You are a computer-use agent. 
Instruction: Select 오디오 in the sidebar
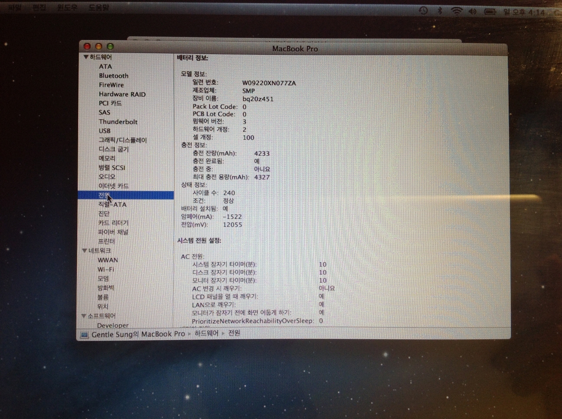tap(107, 177)
